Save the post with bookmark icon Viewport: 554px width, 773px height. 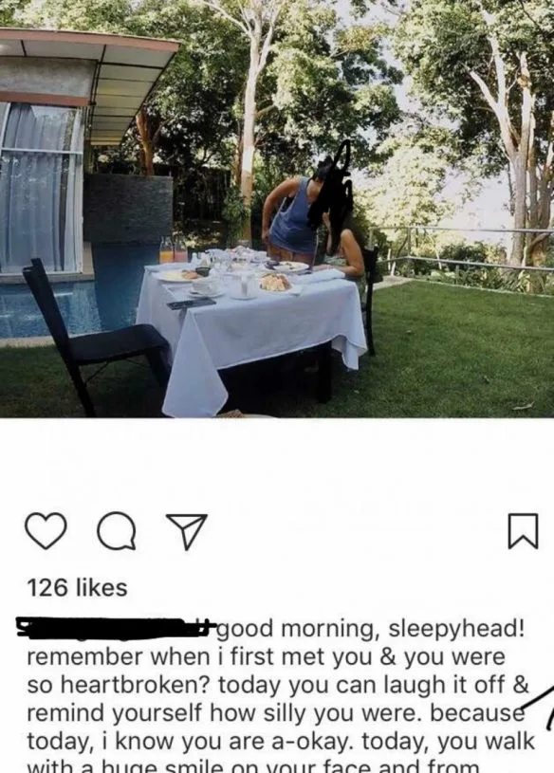pos(523,531)
